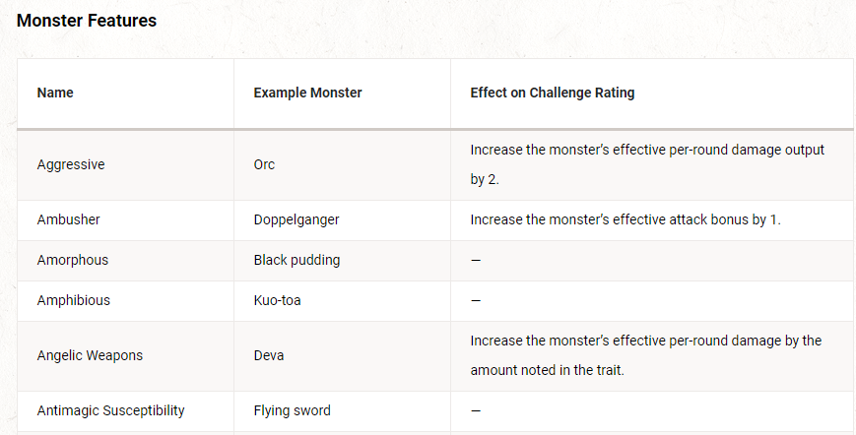Click the Orc example monster cell
The height and width of the screenshot is (435, 856).
pyautogui.click(x=264, y=165)
